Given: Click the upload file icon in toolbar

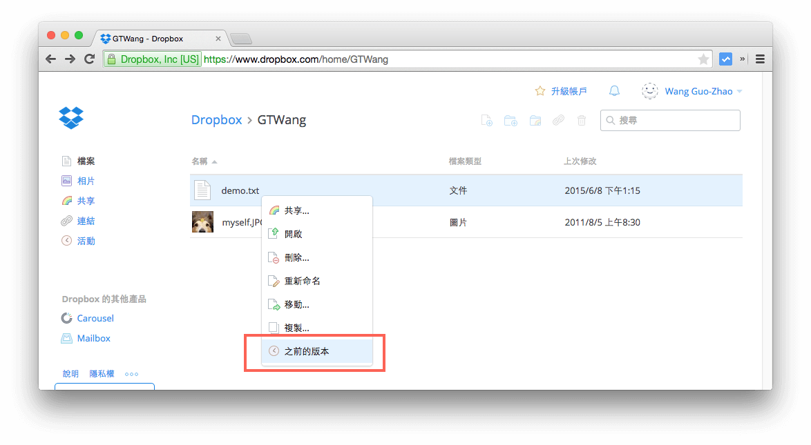Looking at the screenshot, I should (x=486, y=120).
